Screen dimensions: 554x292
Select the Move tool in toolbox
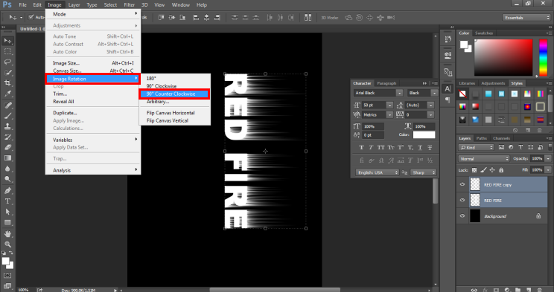click(7, 41)
